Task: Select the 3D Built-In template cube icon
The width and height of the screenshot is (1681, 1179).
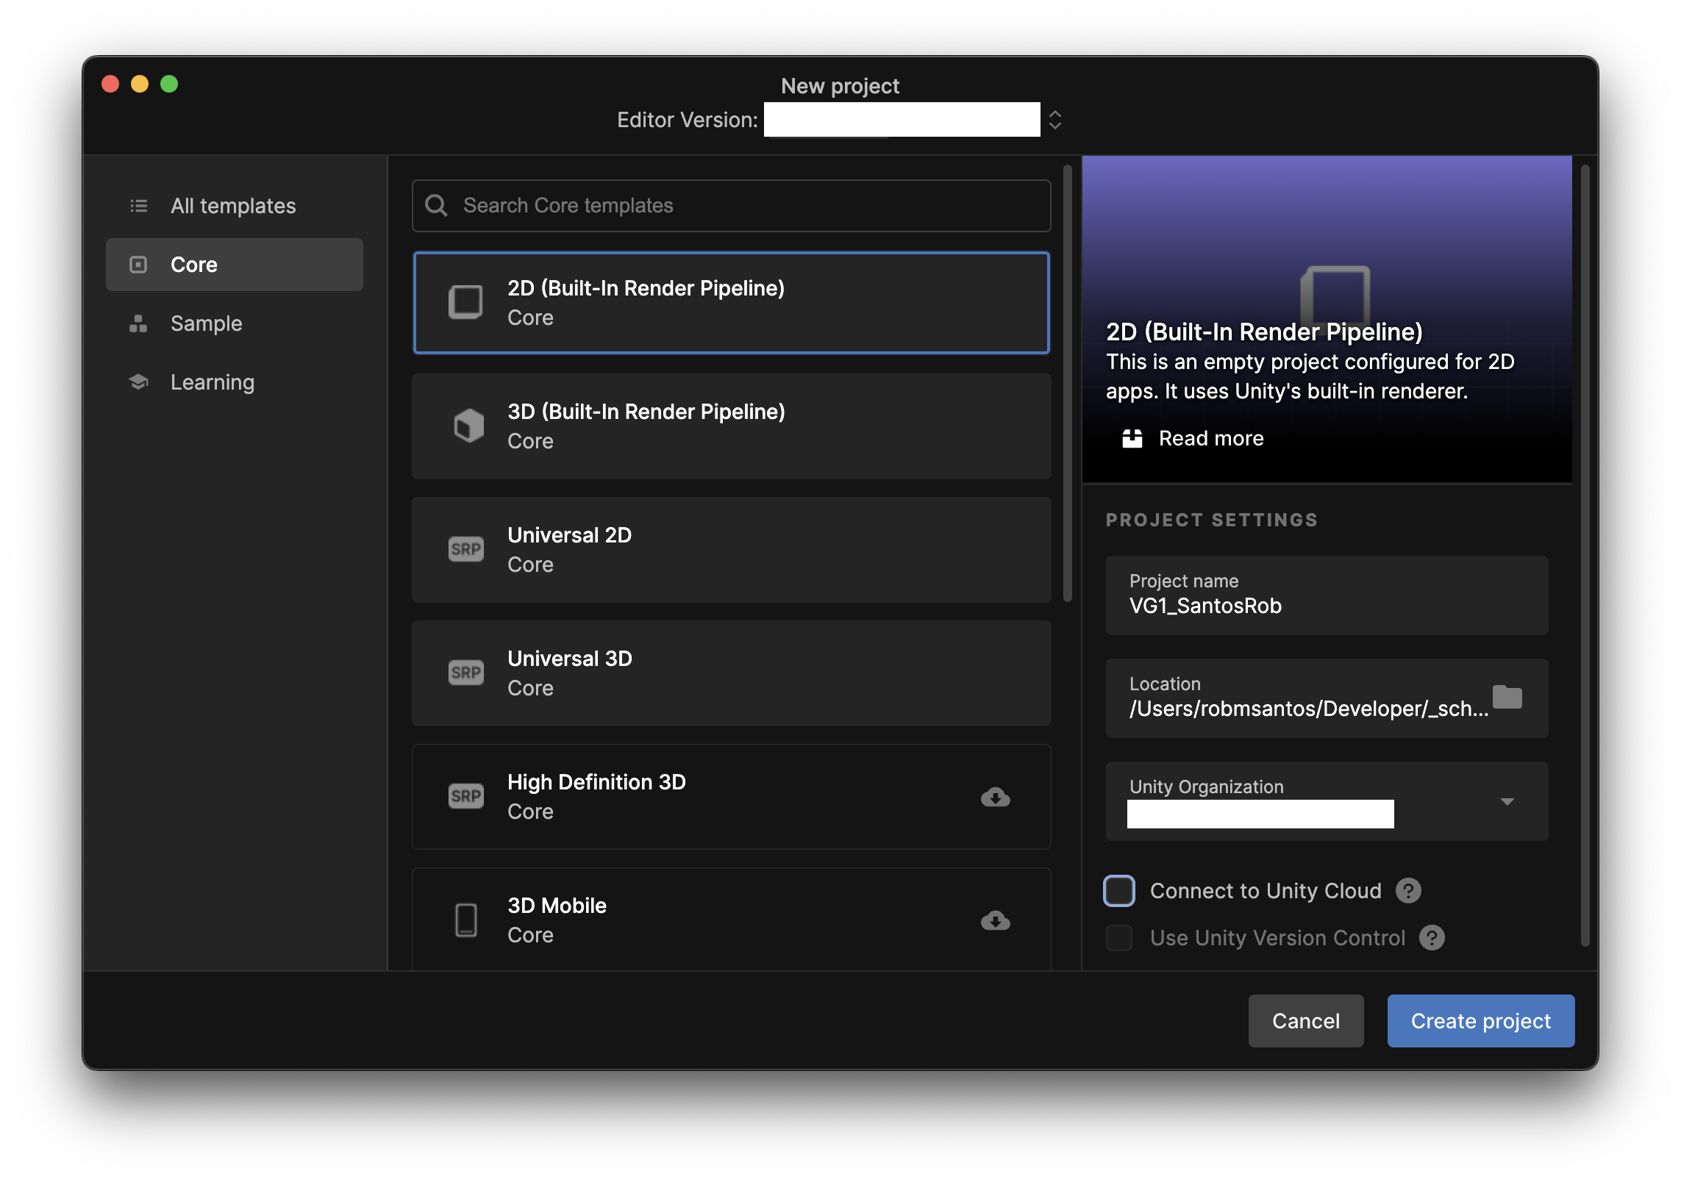Action: [468, 426]
